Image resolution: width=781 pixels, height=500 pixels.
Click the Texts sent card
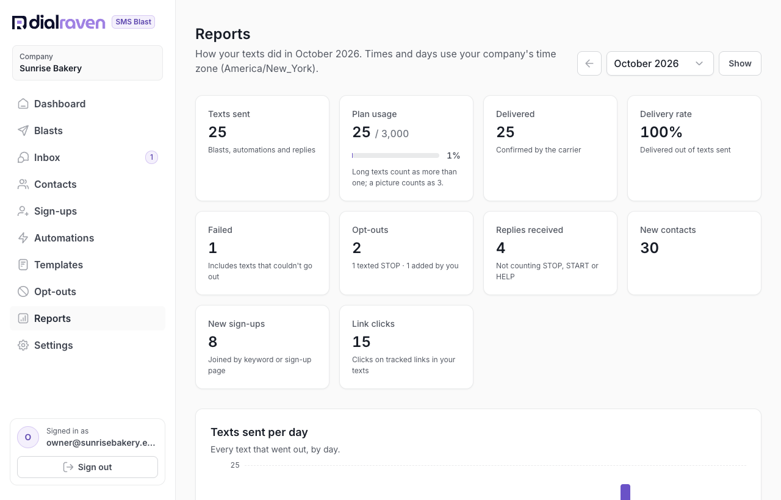(x=262, y=148)
